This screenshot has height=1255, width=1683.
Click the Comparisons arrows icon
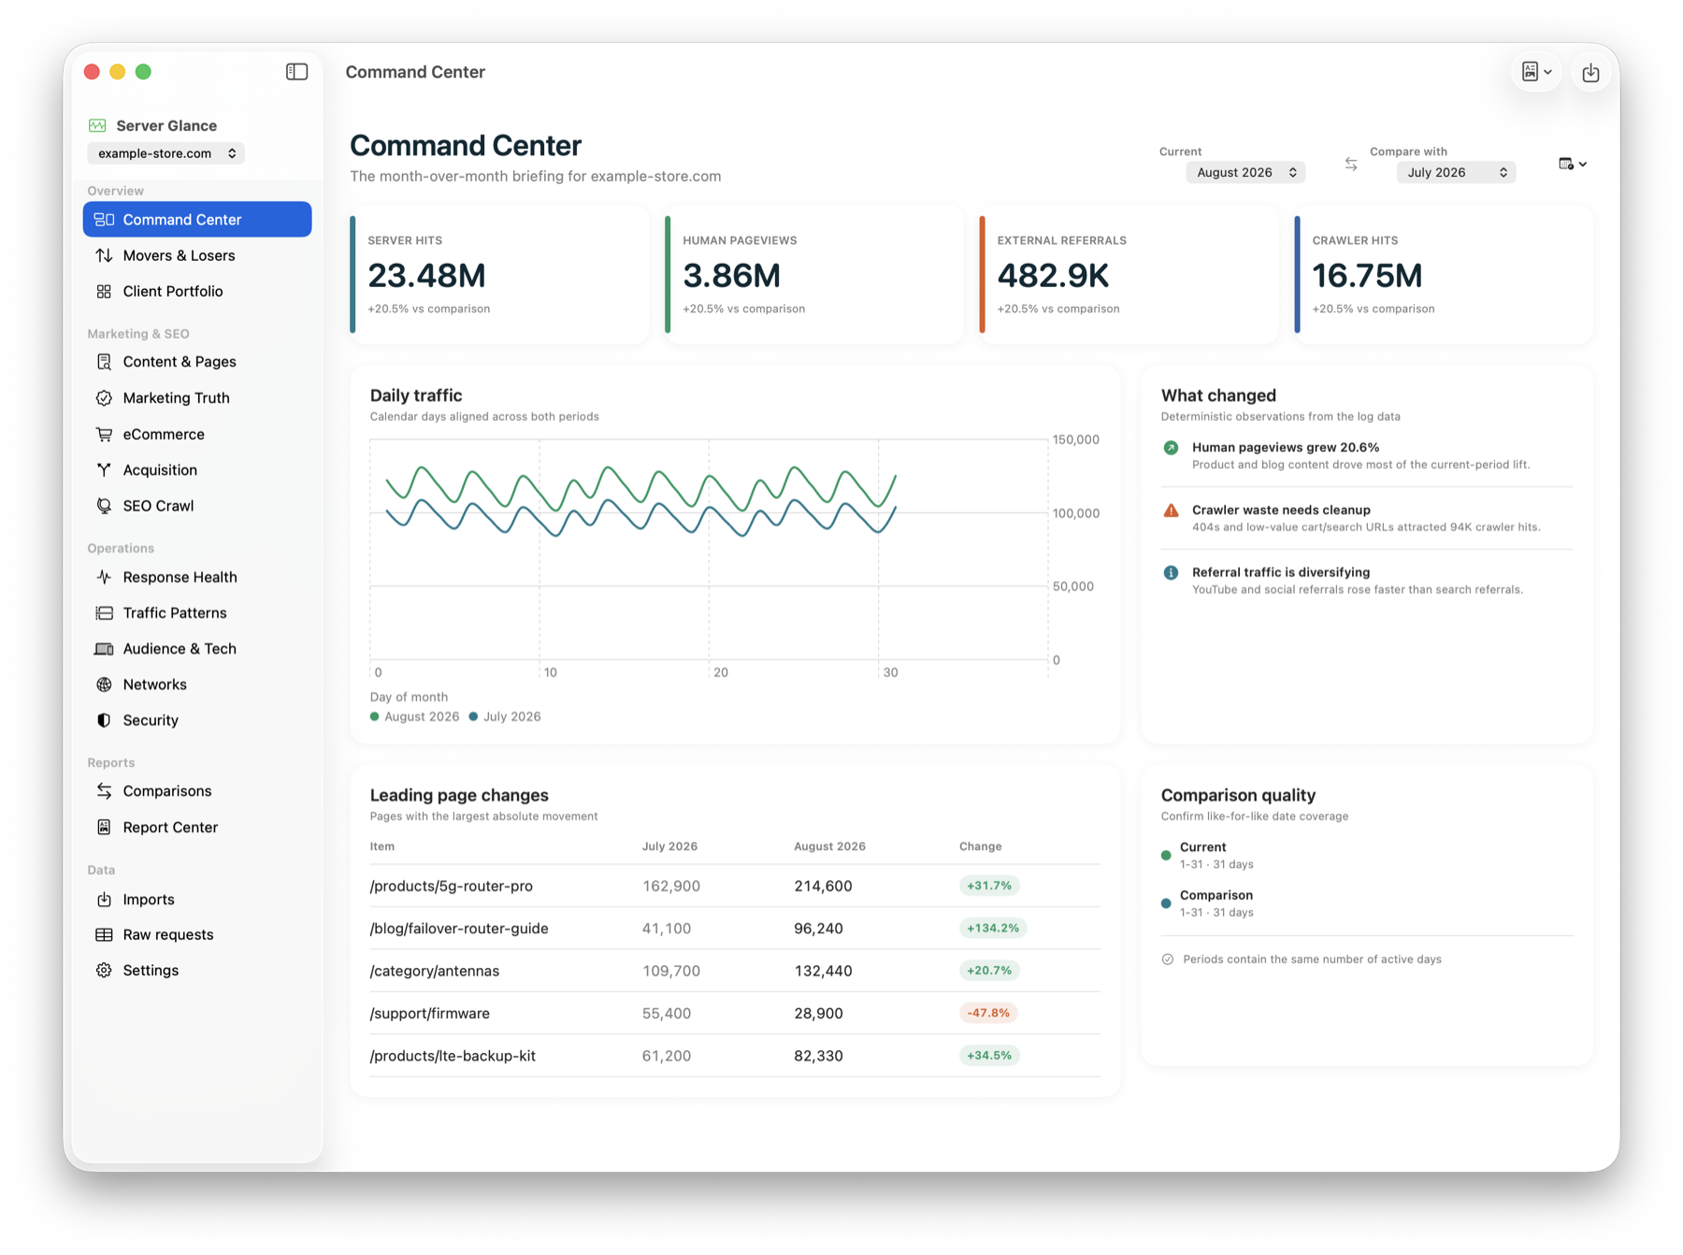point(104,791)
